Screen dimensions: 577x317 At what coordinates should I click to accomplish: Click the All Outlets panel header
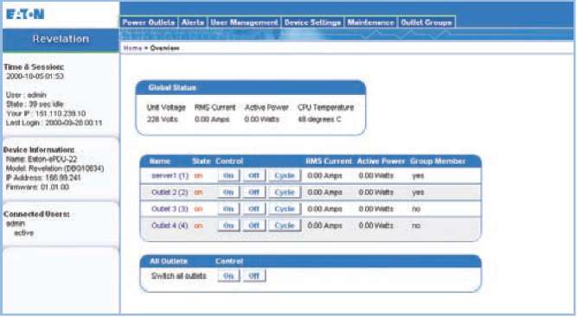click(x=311, y=261)
